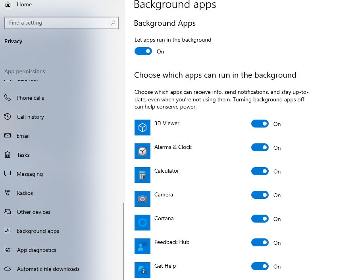Click the Calculator app icon

(142, 175)
